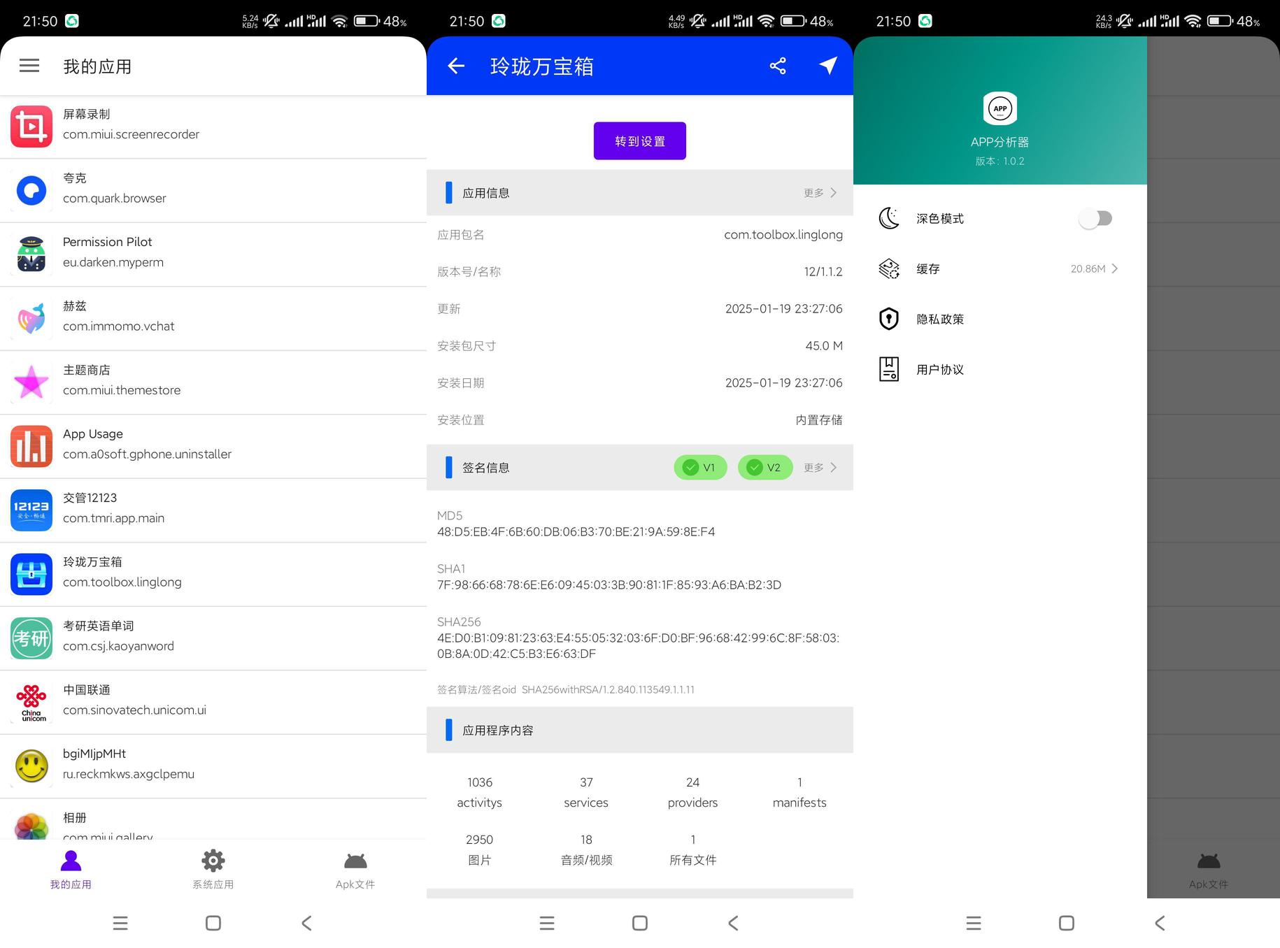Open the 1 所有文件 entry
This screenshot has width=1280, height=948.
[692, 849]
